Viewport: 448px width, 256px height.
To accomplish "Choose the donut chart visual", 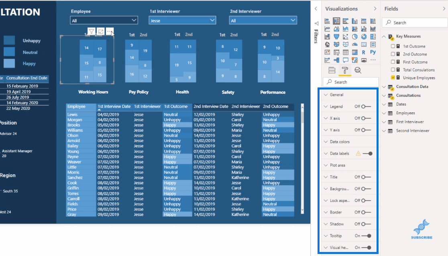I will coord(364,37).
